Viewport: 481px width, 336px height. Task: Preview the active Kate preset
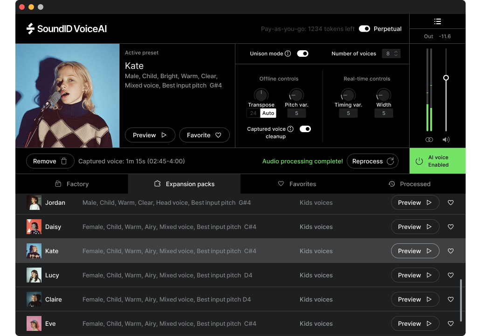[150, 135]
